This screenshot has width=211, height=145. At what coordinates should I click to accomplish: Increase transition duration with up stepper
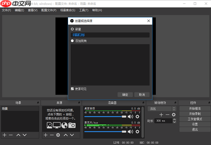click(x=174, y=120)
